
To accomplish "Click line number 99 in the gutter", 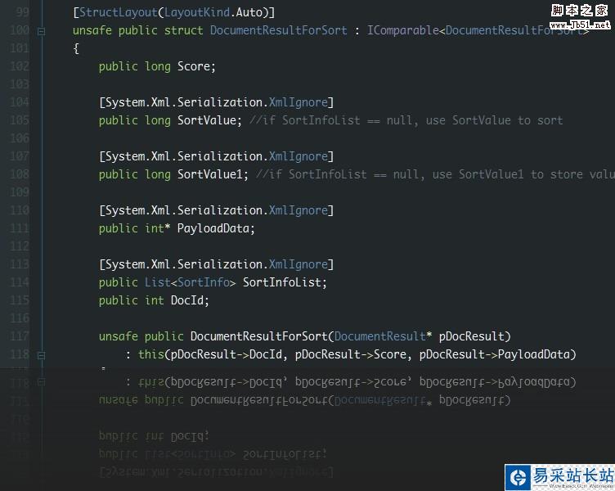I will 23,13.
